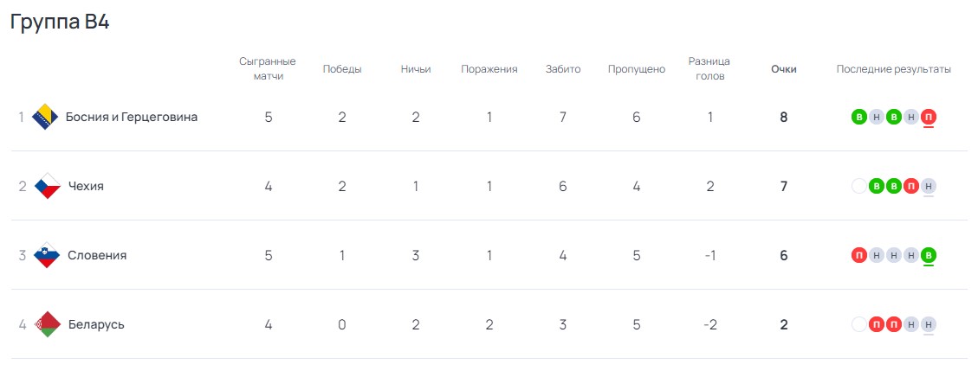Click the Czechia flag icon
978x377 pixels.
tap(47, 186)
